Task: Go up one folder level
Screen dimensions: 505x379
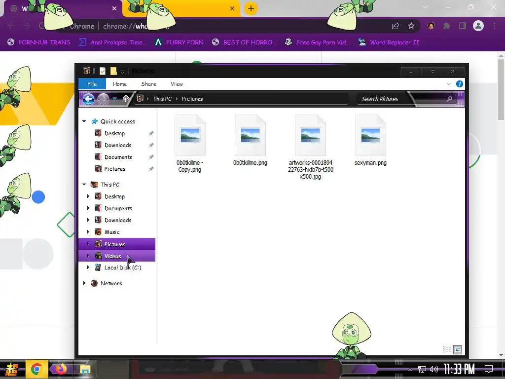Action: pos(126,99)
